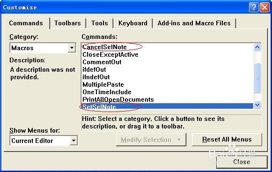The height and width of the screenshot is (172, 272).
Task: Open the Toolbars tab
Action: 67,23
